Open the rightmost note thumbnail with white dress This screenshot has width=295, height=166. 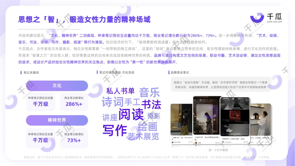point(261,124)
